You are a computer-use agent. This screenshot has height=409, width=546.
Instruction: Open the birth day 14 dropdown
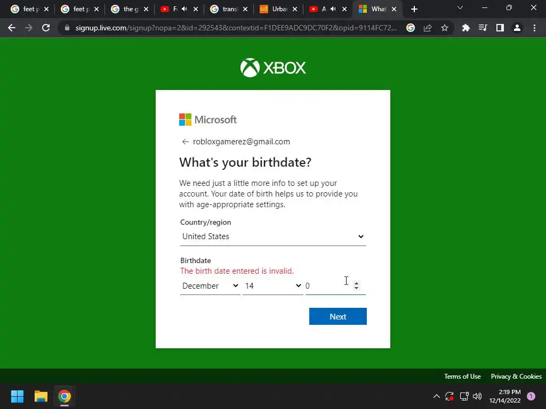click(272, 285)
